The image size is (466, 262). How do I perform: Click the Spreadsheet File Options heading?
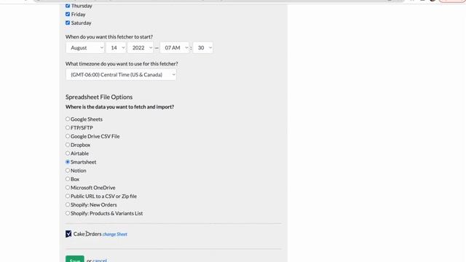click(99, 97)
